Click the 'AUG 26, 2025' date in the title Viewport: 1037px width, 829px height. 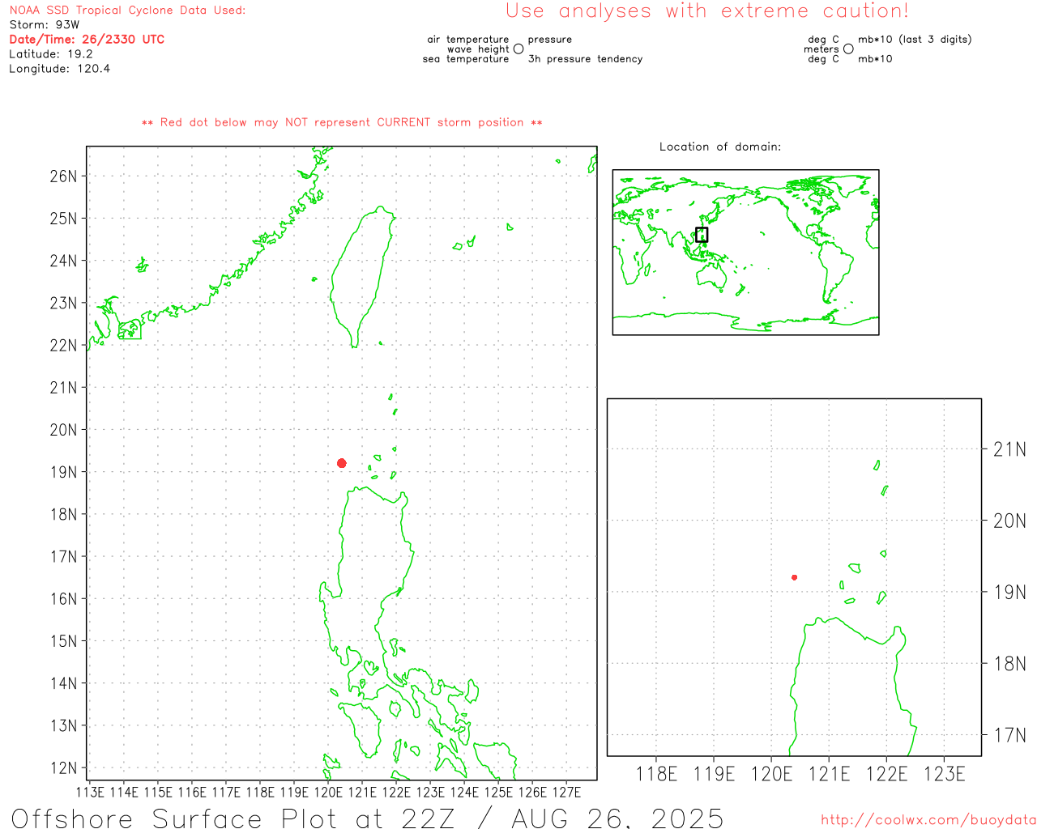click(x=617, y=818)
